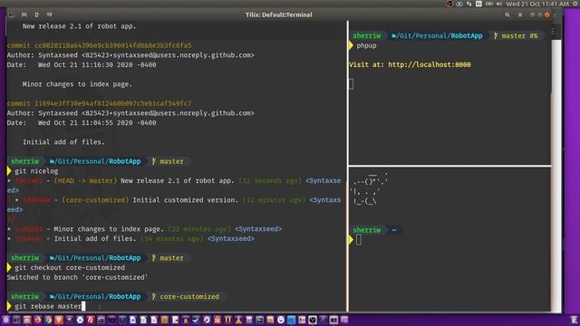The height and width of the screenshot is (326, 580).
Task: Click 'Minor changes to index page.' commit message
Action: pyautogui.click(x=77, y=84)
